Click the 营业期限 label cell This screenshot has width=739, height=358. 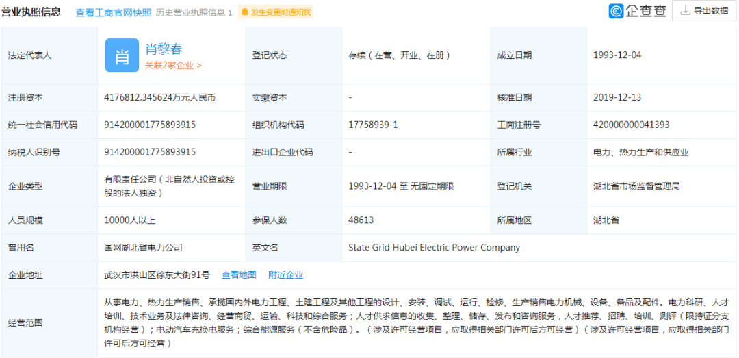(x=294, y=186)
